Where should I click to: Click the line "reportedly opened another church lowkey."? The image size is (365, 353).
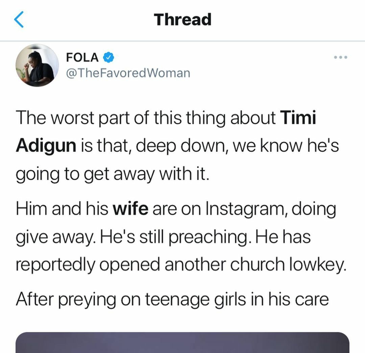(181, 265)
